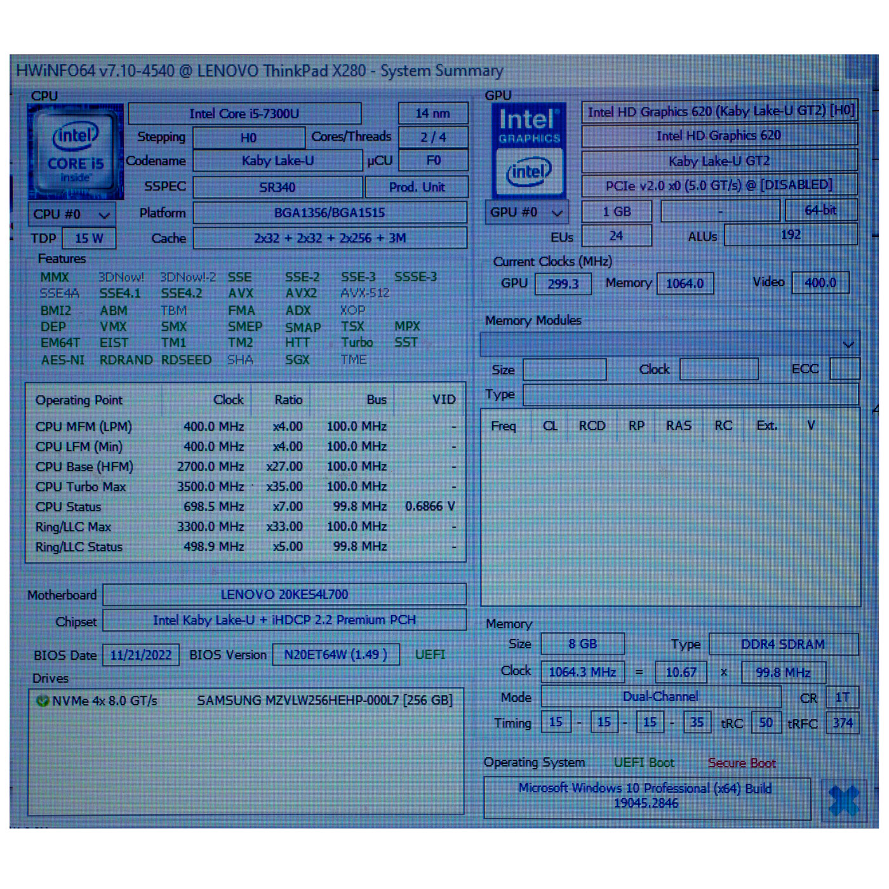Viewport: 889px width, 889px height.
Task: Select the CPU LFM (Min) row
Action: click(x=245, y=447)
